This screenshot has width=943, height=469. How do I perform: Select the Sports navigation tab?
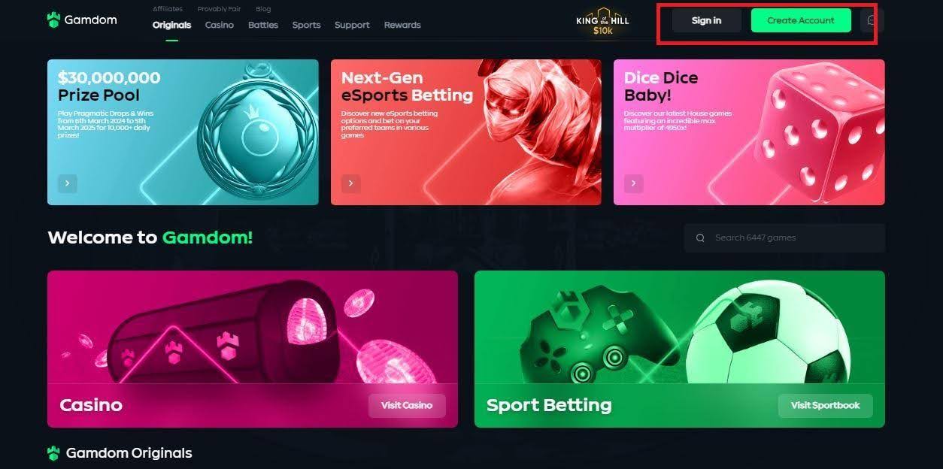[x=306, y=25]
